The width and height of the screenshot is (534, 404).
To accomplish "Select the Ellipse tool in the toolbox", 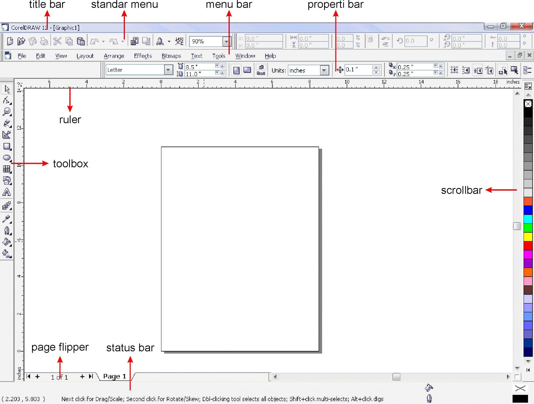I will click(x=7, y=158).
